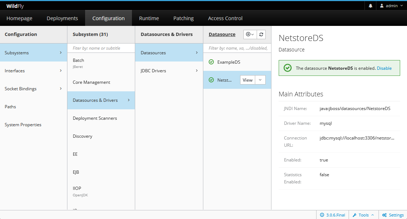Click the ExampleDS enabled status icon

pyautogui.click(x=211, y=62)
